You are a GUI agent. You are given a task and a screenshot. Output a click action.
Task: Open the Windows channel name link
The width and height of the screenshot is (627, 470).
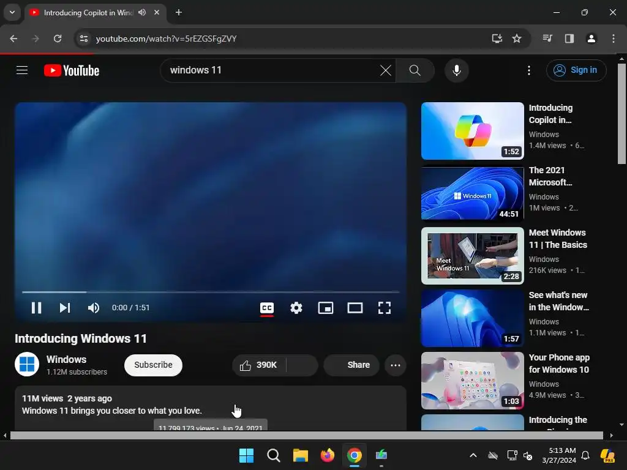pos(66,359)
